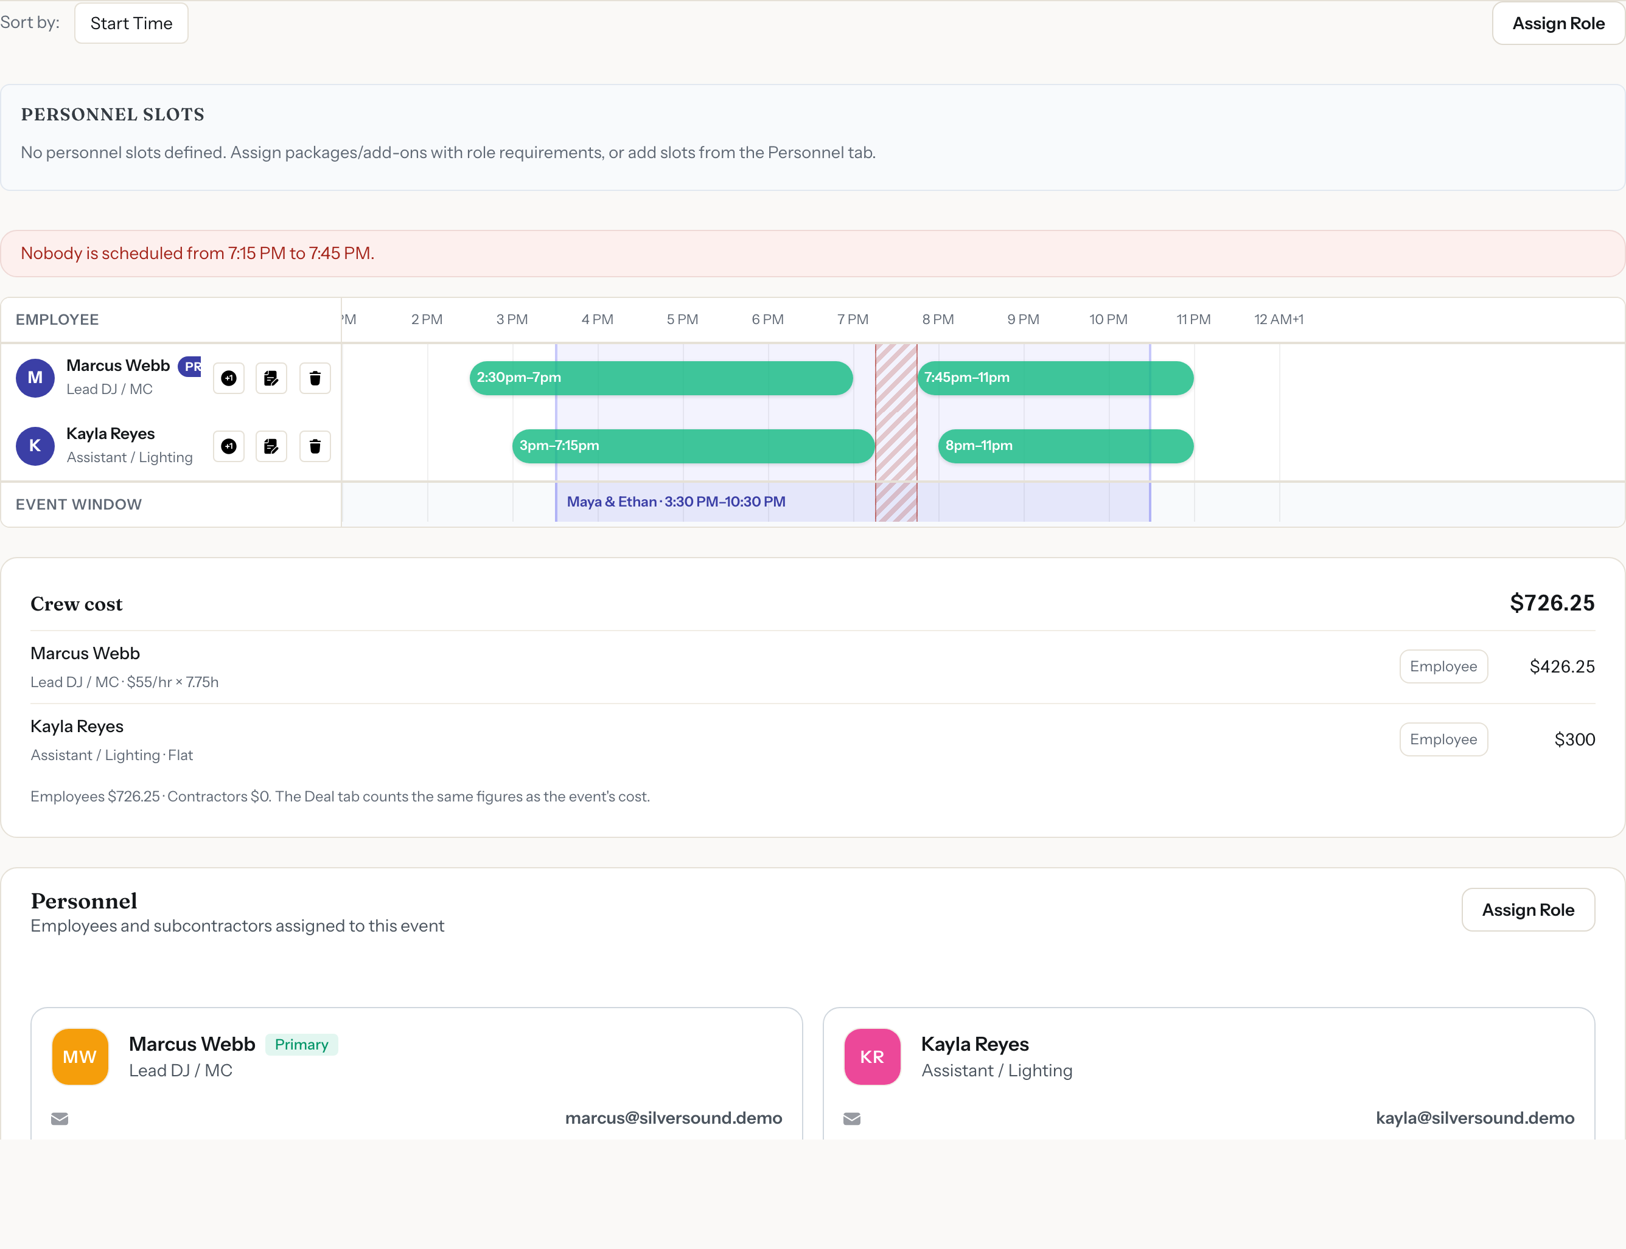The width and height of the screenshot is (1626, 1249).
Task: Click Kayla Reyes' name in the crew cost list
Action: (x=77, y=726)
